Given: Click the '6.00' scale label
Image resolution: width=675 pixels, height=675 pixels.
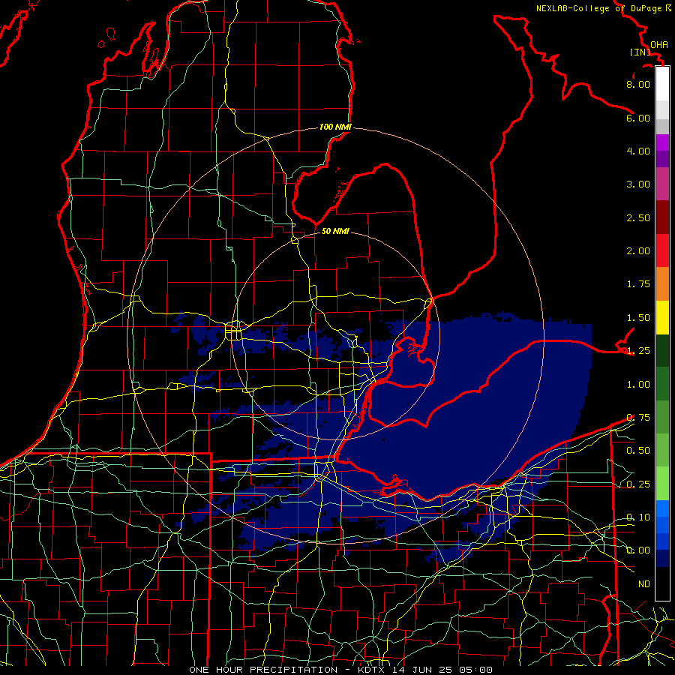Looking at the screenshot, I should click(x=638, y=118).
